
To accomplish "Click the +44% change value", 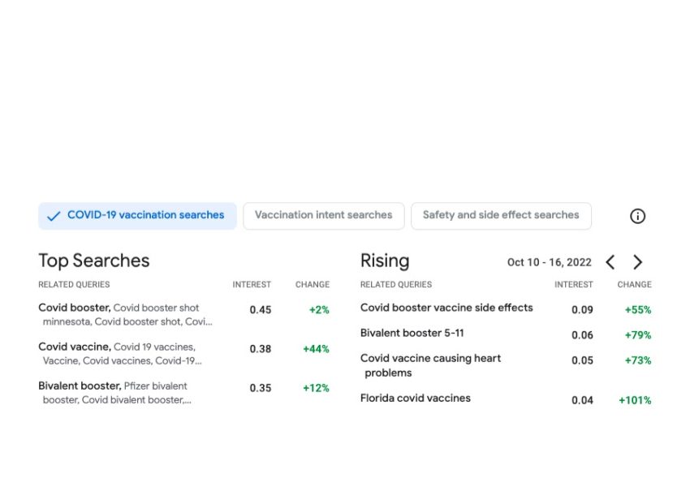I will [316, 349].
